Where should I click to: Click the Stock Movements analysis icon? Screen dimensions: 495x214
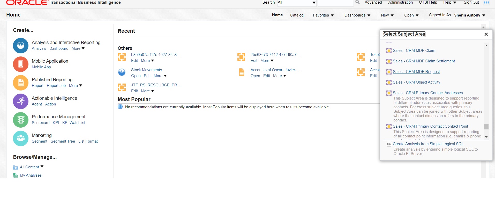pyautogui.click(x=122, y=72)
